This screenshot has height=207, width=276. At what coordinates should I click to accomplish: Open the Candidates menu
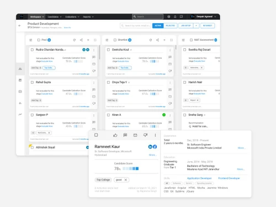(x=55, y=17)
